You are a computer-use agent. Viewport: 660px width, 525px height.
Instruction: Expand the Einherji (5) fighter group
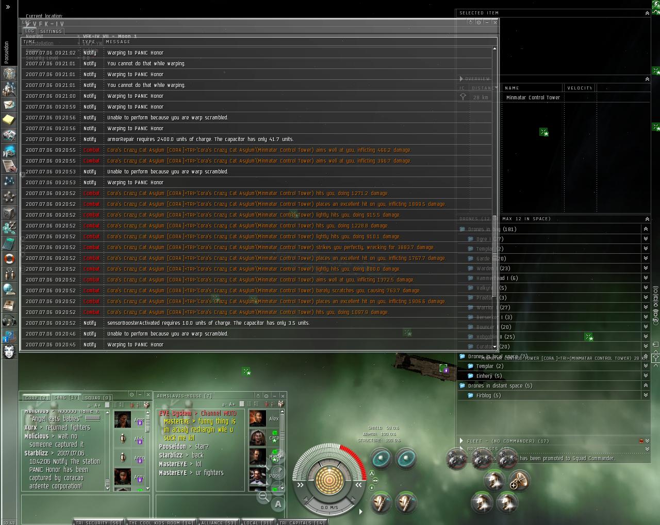[646, 376]
